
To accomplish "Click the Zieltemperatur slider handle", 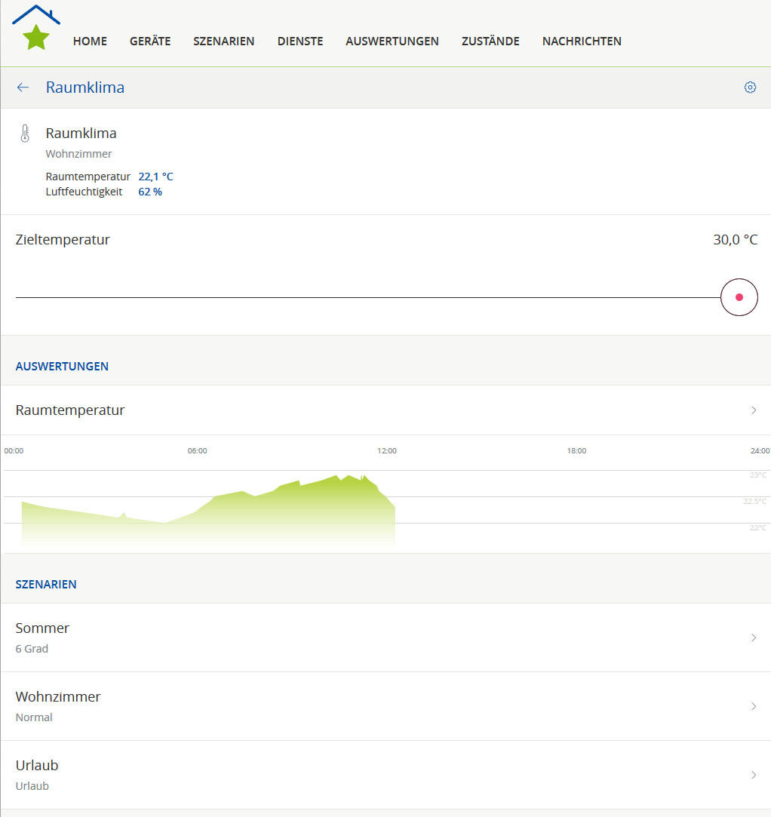I will (x=739, y=297).
